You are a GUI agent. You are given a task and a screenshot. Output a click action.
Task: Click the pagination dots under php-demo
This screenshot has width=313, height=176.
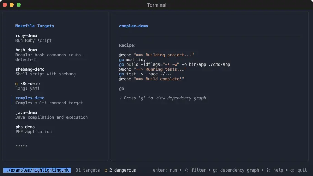[21, 146]
